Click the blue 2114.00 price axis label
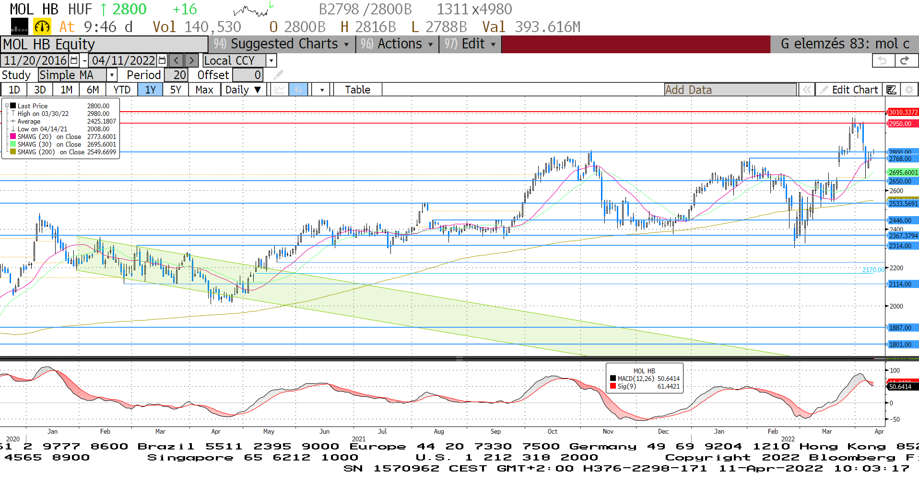This screenshot has width=919, height=495. point(903,284)
